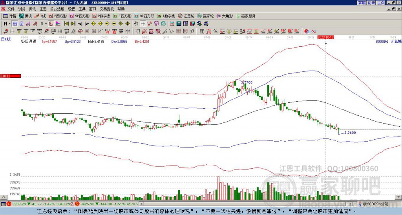Screen dimensions: 402x215
Task: Select the percent line tool
Action: [216, 31]
